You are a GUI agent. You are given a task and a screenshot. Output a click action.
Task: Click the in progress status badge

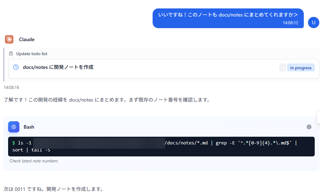tap(301, 68)
